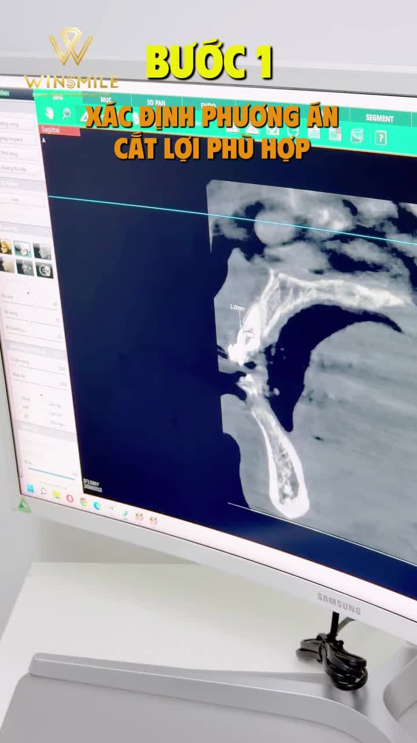This screenshot has width=417, height=743.
Task: Open the help question mark icon
Action: [381, 138]
